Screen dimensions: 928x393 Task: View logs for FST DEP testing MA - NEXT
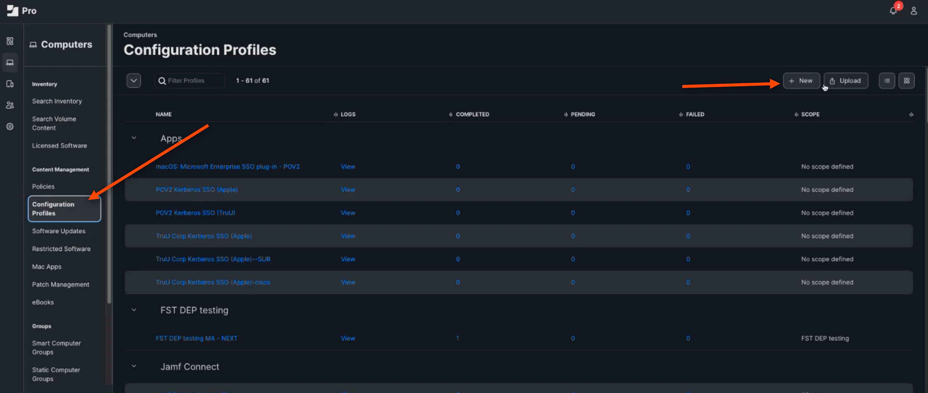[348, 338]
